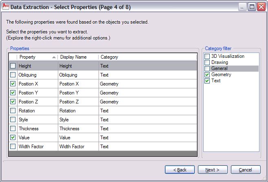268x182 pixels.
Task: Enable the Obliquing property checkbox
Action: point(13,75)
